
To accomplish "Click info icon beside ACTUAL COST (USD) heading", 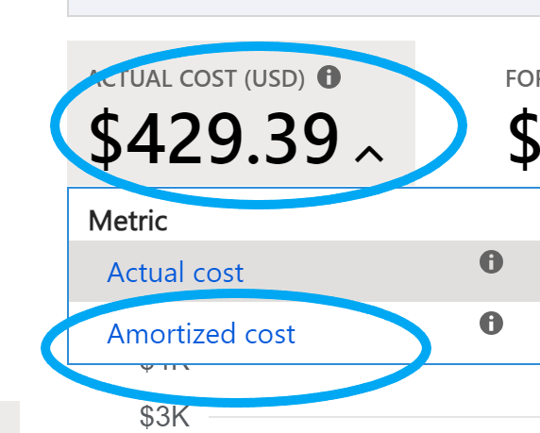I will click(329, 77).
